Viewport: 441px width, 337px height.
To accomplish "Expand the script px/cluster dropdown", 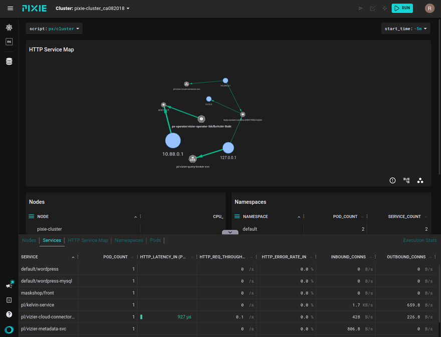I will pos(54,29).
